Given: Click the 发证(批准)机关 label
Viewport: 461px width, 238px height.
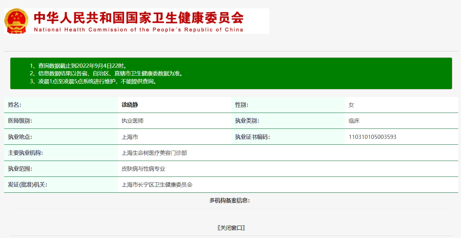Looking at the screenshot, I should tap(28, 185).
